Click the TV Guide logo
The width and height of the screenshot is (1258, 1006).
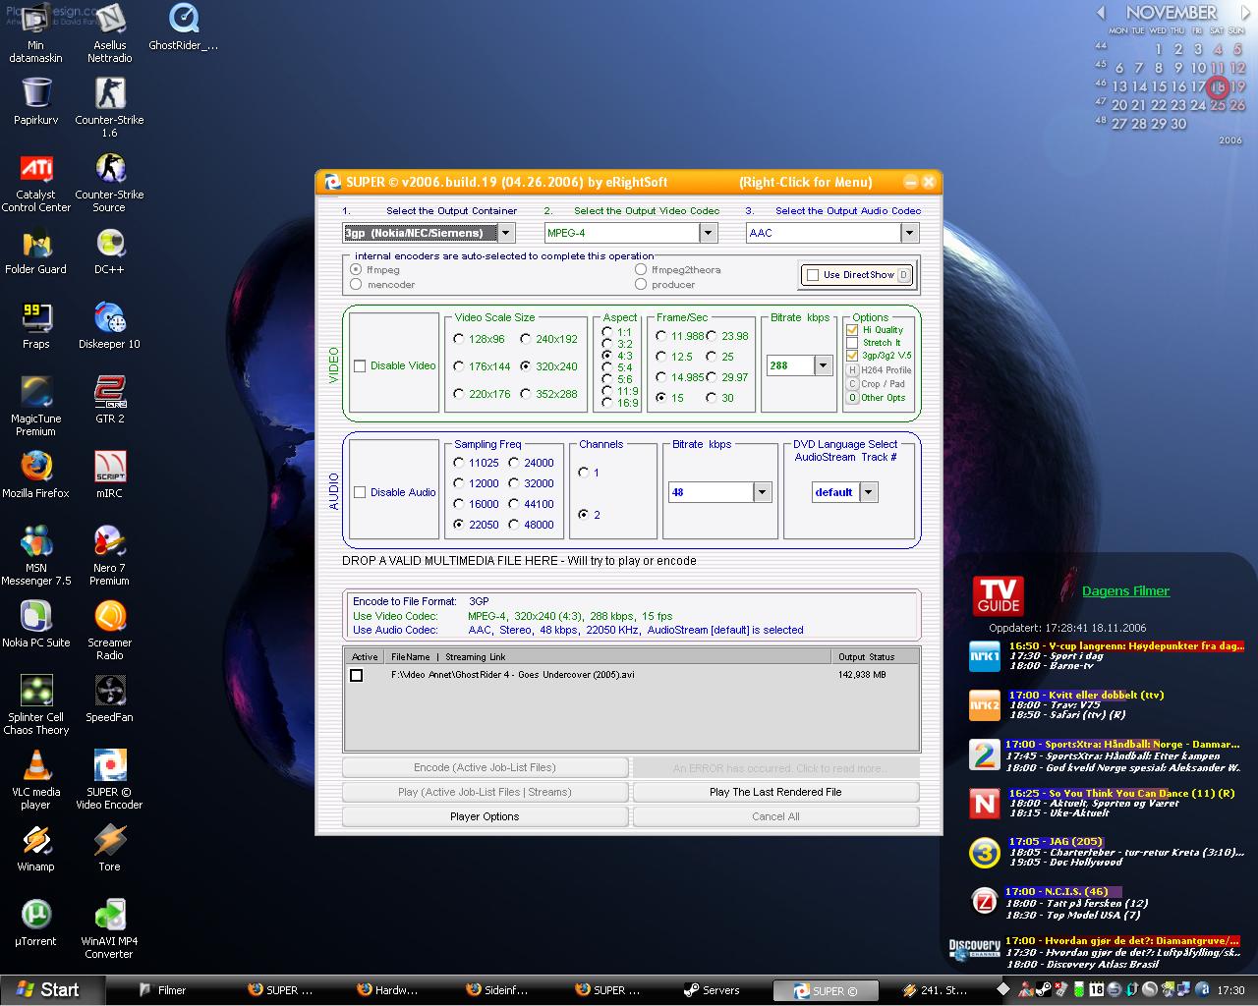point(998,595)
